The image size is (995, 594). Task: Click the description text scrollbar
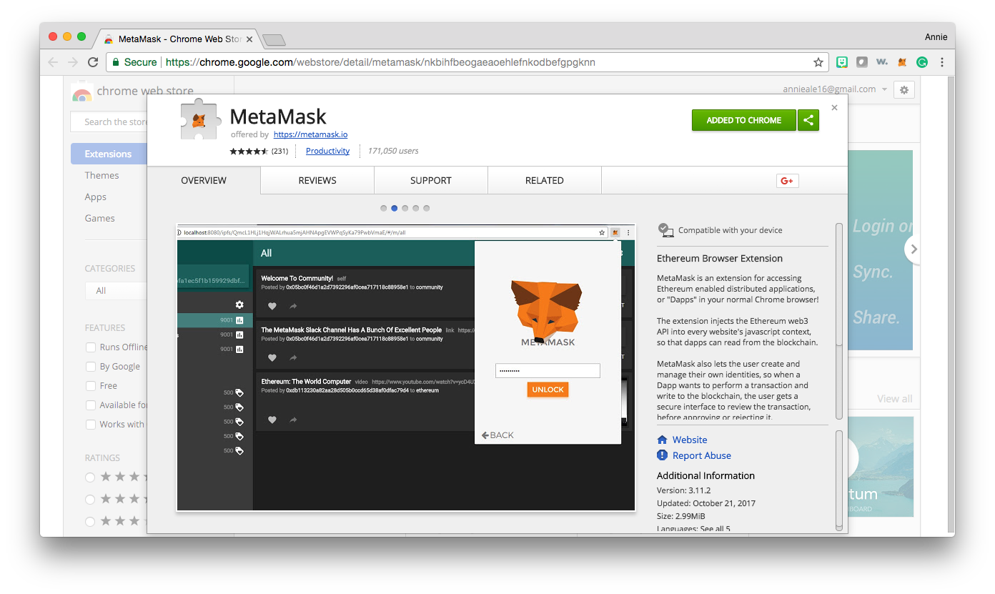click(x=839, y=322)
